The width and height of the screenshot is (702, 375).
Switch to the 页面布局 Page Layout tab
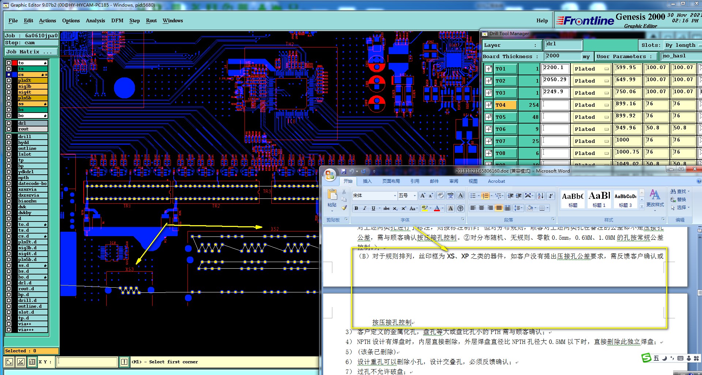[x=391, y=181]
